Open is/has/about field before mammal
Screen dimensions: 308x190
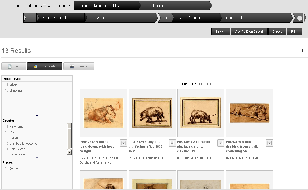click(196, 18)
